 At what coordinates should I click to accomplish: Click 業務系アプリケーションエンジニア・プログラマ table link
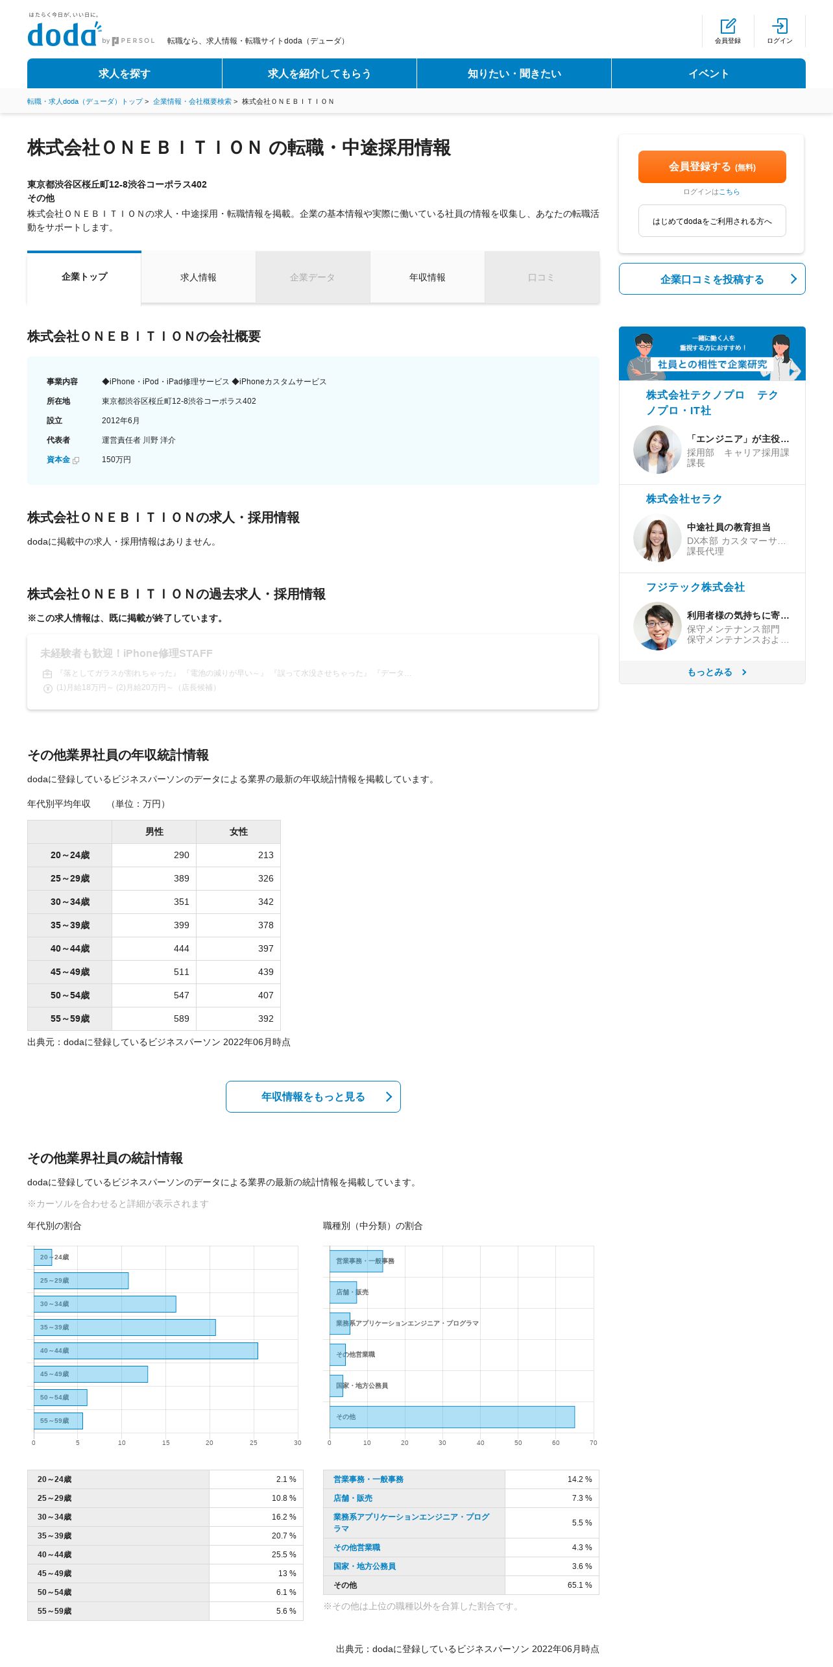click(x=411, y=1523)
